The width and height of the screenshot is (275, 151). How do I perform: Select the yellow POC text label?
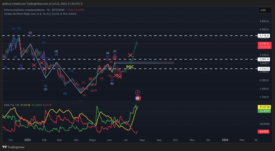[130, 67]
